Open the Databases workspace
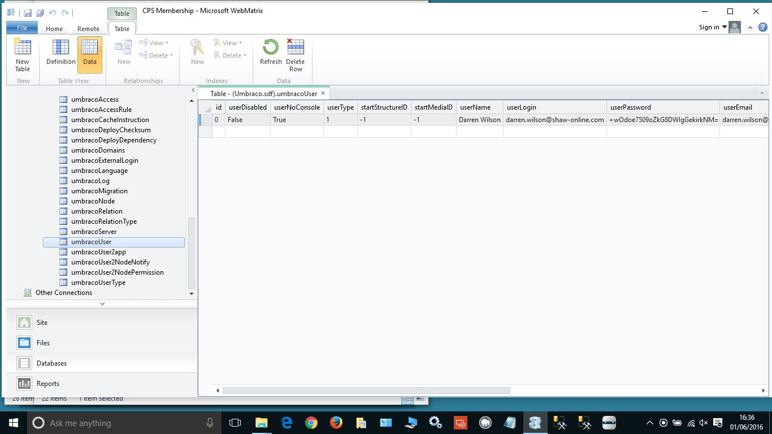This screenshot has height=434, width=772. click(x=51, y=363)
